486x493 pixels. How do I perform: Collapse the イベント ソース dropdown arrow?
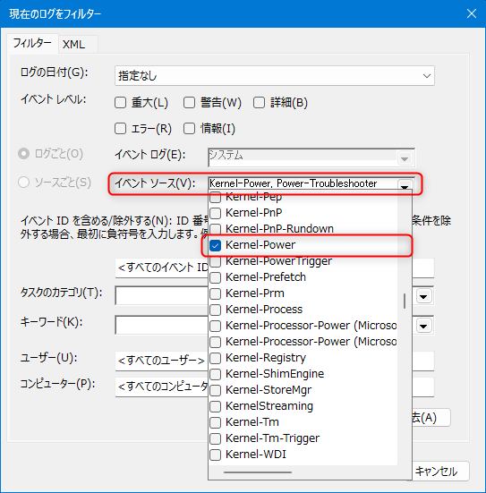pos(405,185)
